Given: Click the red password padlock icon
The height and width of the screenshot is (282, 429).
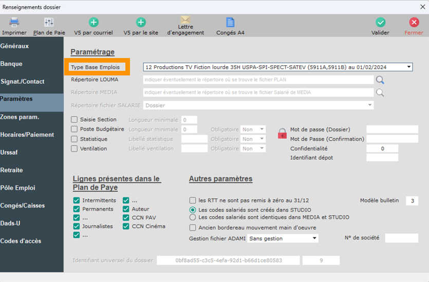Looking at the screenshot, I should (282, 134).
